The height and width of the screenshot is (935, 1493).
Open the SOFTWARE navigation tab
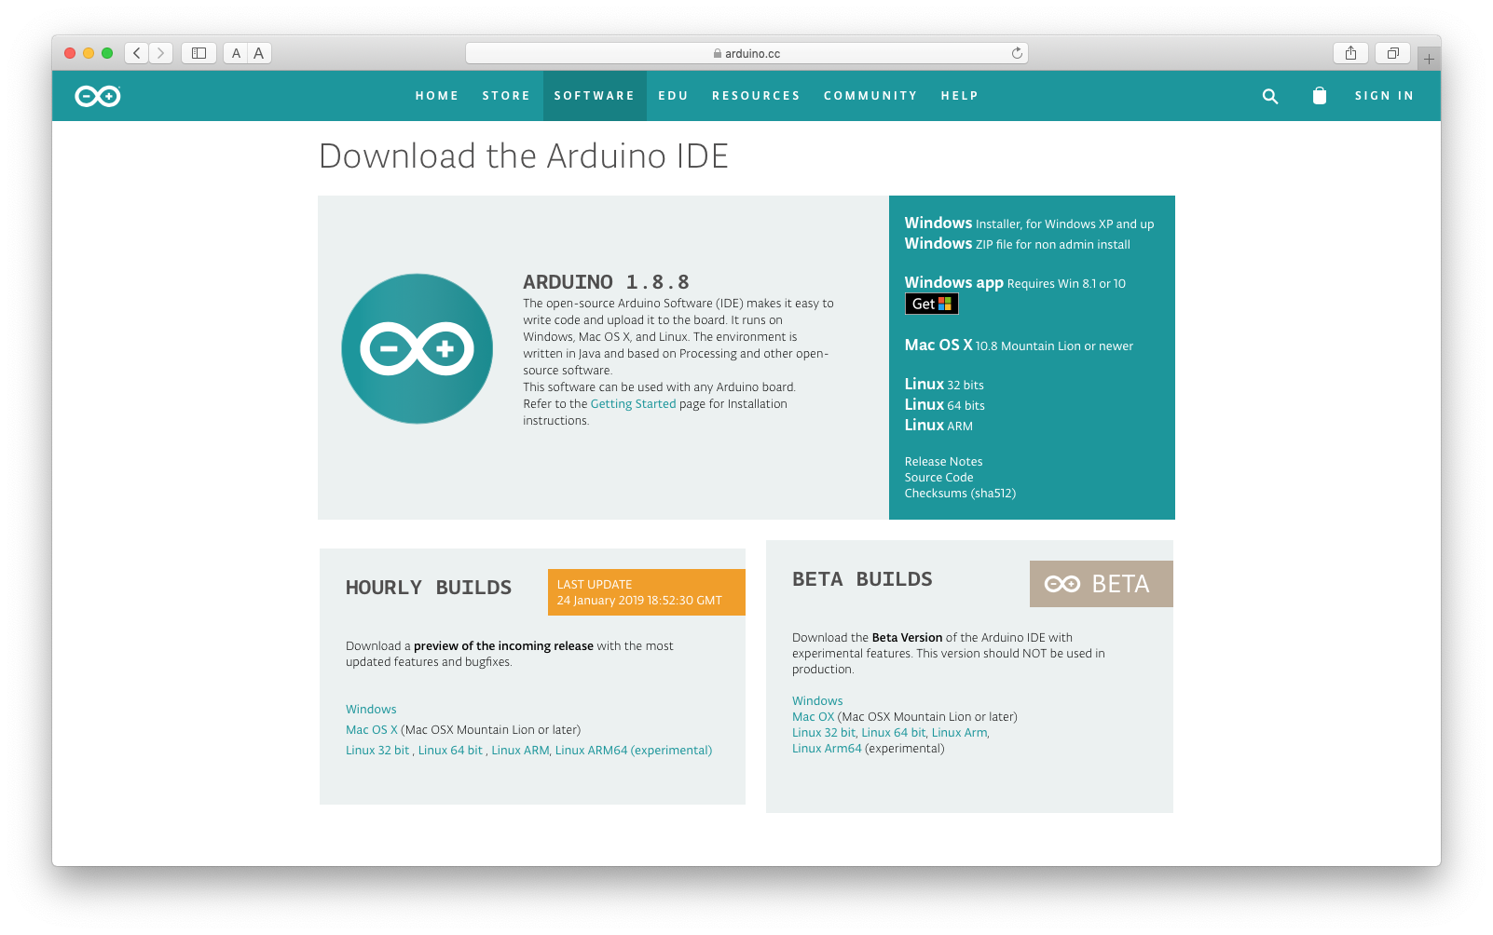(594, 96)
